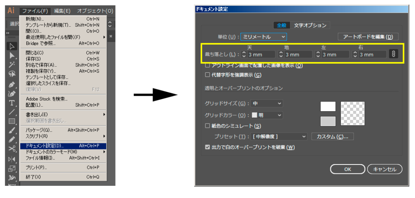Click the 天 bleed input field
Screen dimensions: 415x198
261,55
